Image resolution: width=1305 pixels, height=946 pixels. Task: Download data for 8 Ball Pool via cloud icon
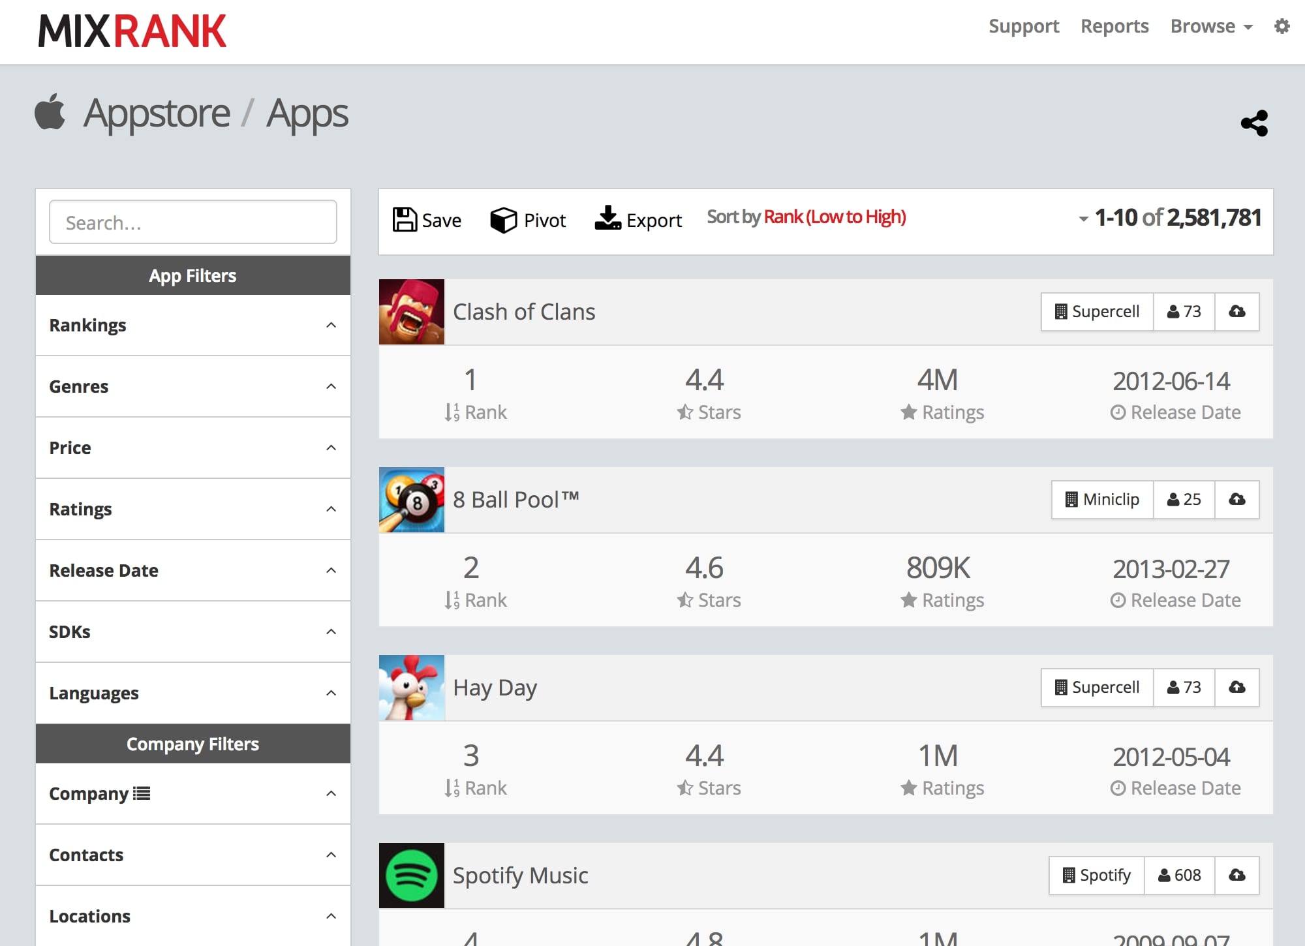(1237, 500)
